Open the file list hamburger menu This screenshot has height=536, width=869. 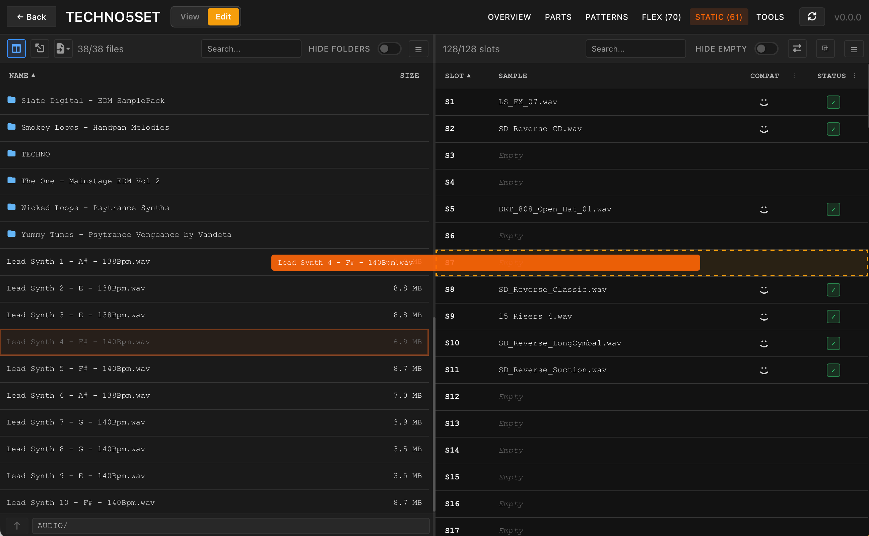click(418, 49)
